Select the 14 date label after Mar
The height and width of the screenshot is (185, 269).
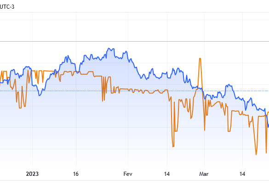pyautogui.click(x=242, y=174)
